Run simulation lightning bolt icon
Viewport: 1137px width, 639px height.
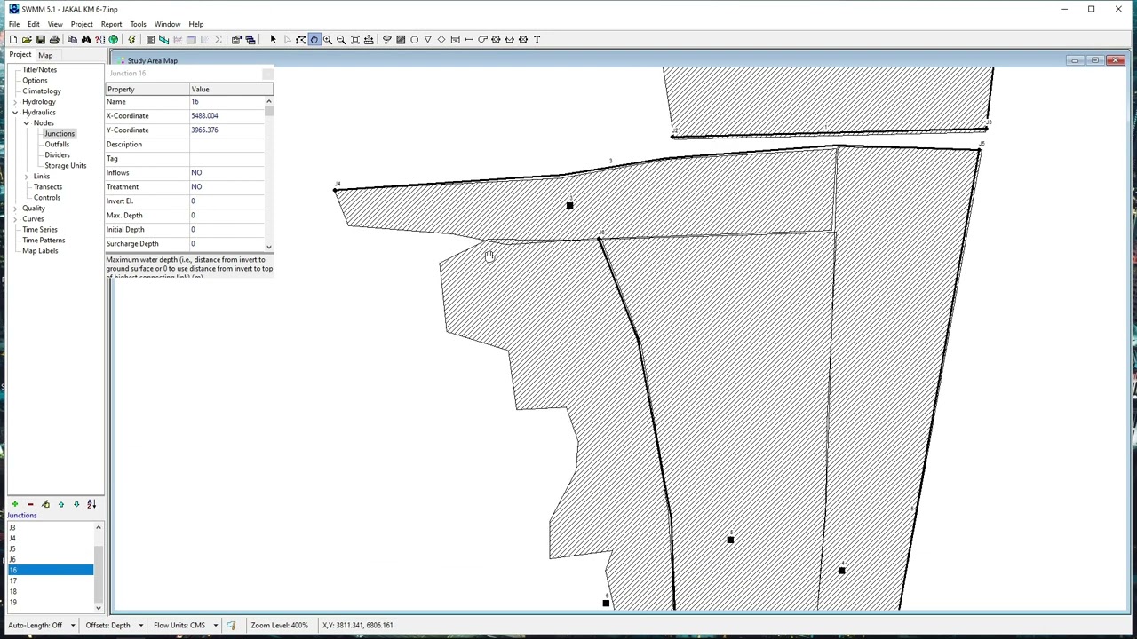(x=132, y=39)
